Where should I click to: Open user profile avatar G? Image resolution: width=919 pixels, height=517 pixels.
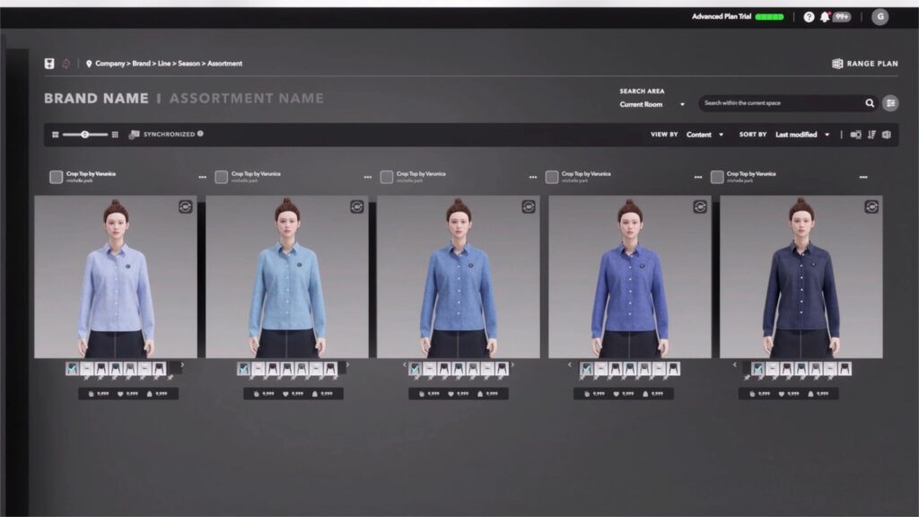click(x=880, y=17)
